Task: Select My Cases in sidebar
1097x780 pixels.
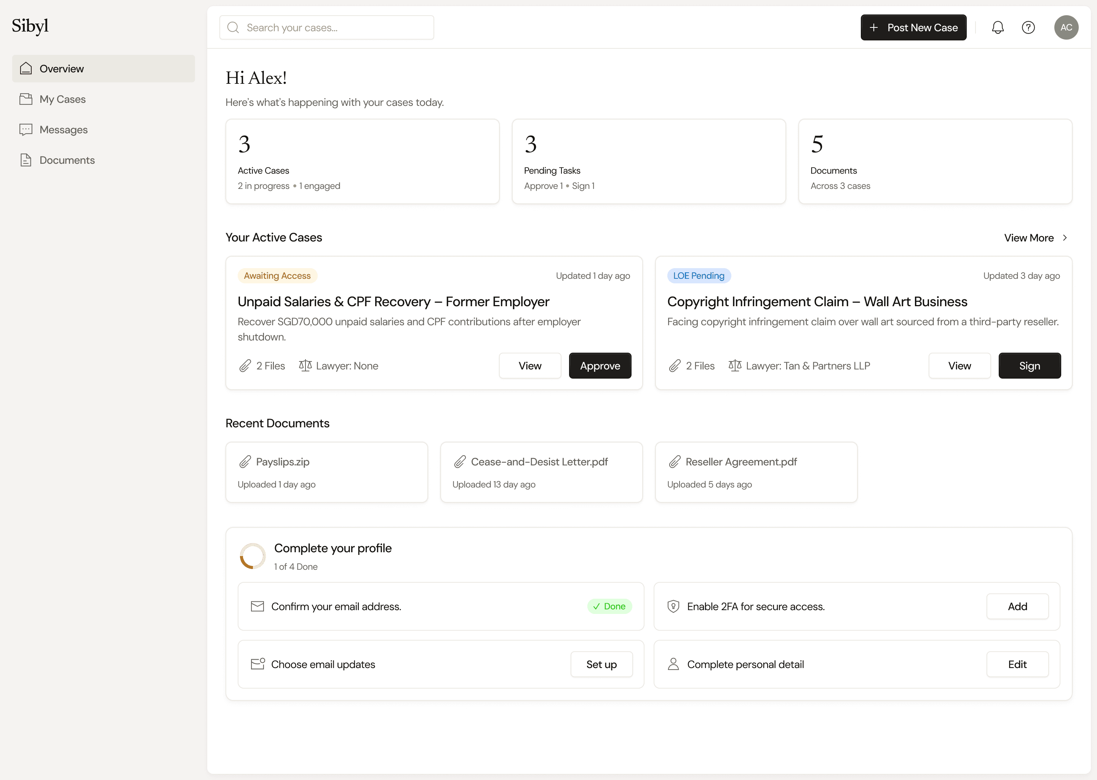Action: pyautogui.click(x=62, y=99)
